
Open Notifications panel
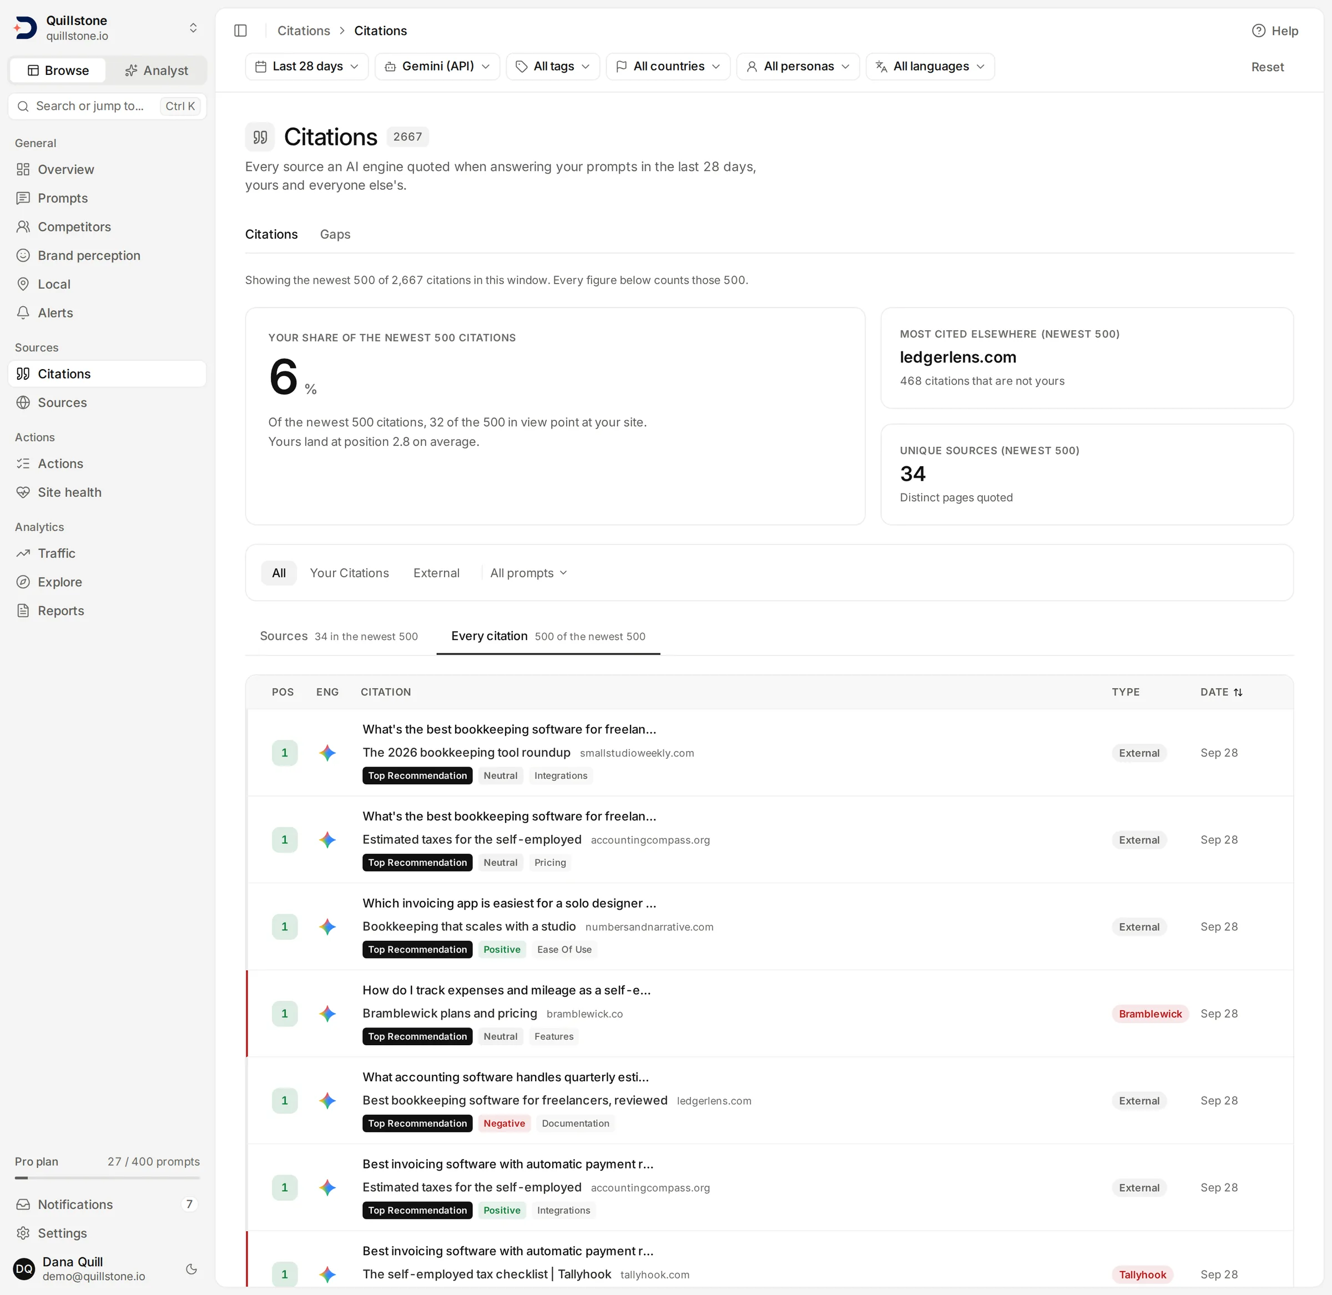pyautogui.click(x=107, y=1204)
